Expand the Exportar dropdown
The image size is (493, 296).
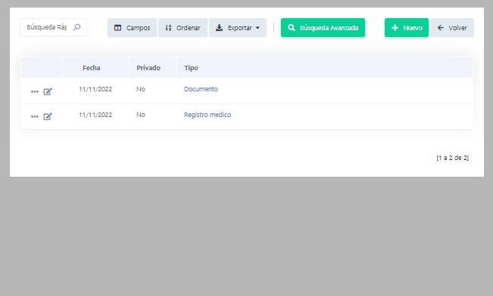238,28
